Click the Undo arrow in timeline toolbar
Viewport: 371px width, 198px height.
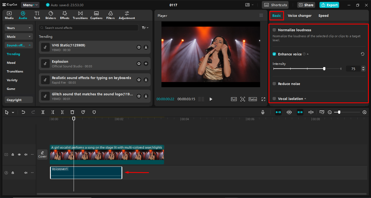[23, 112]
